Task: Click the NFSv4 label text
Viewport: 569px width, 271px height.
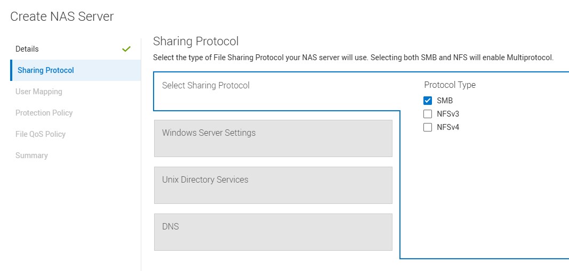Action: [448, 127]
